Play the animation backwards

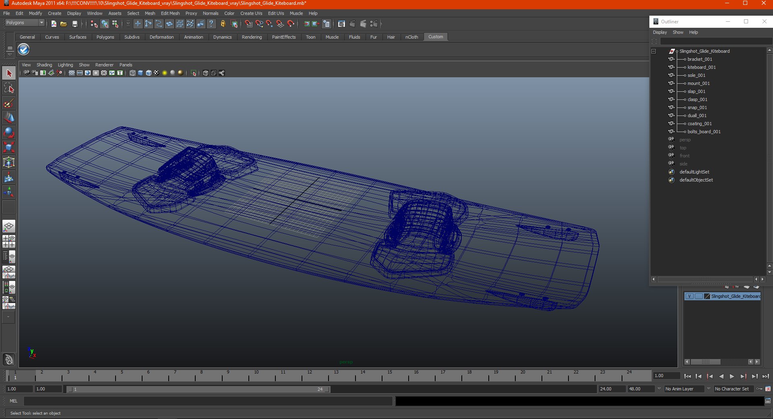[x=721, y=376]
